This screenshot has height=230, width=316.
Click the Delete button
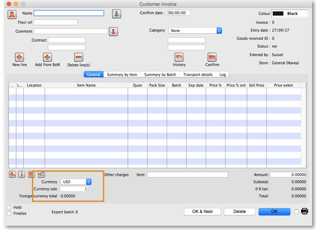(x=239, y=212)
